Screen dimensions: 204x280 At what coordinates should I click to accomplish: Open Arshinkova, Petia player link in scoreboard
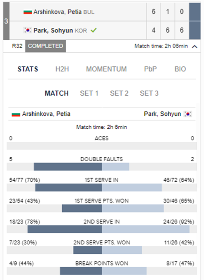57,12
